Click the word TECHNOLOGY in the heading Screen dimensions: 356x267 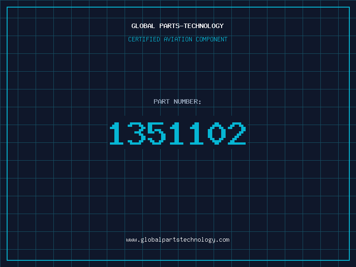pos(204,26)
